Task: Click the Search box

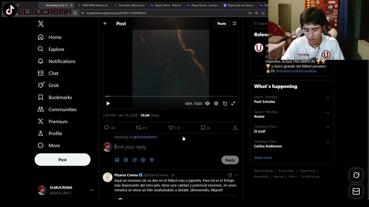Action: tap(260, 24)
